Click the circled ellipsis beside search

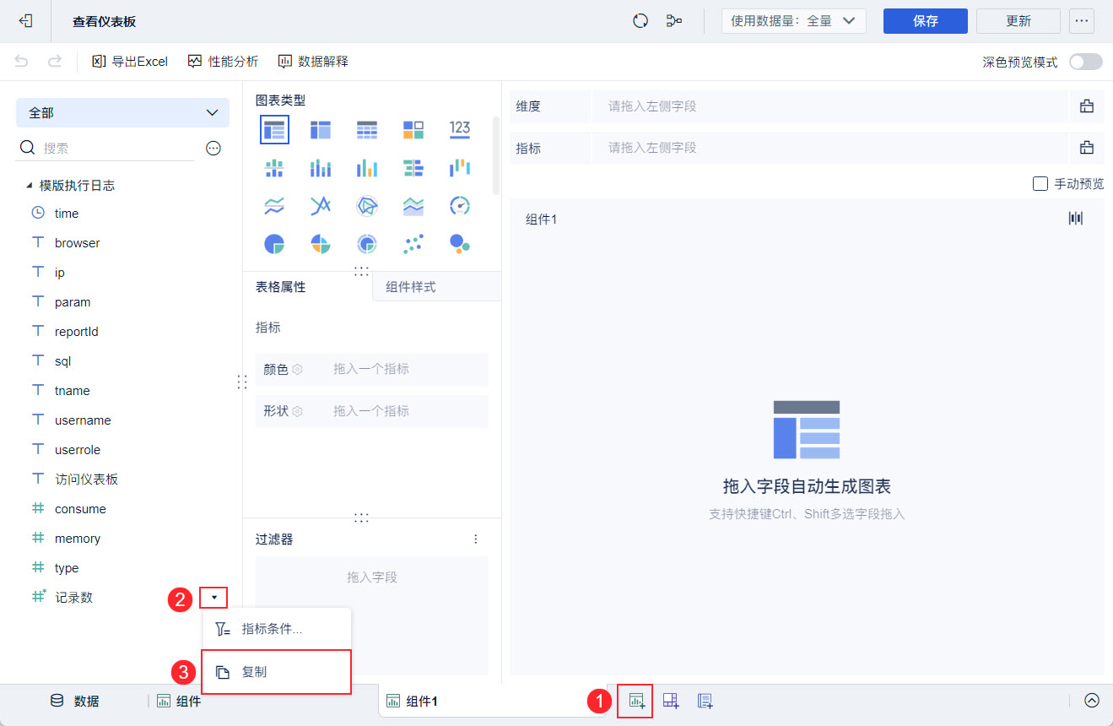click(x=213, y=149)
